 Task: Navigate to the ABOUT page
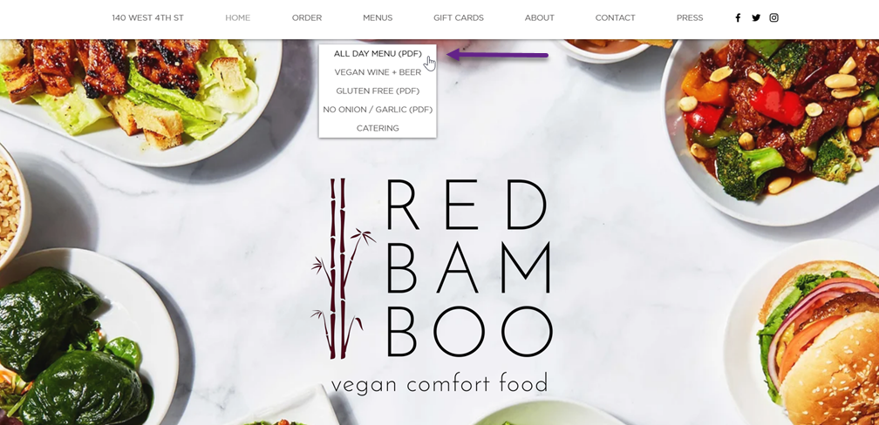[539, 18]
